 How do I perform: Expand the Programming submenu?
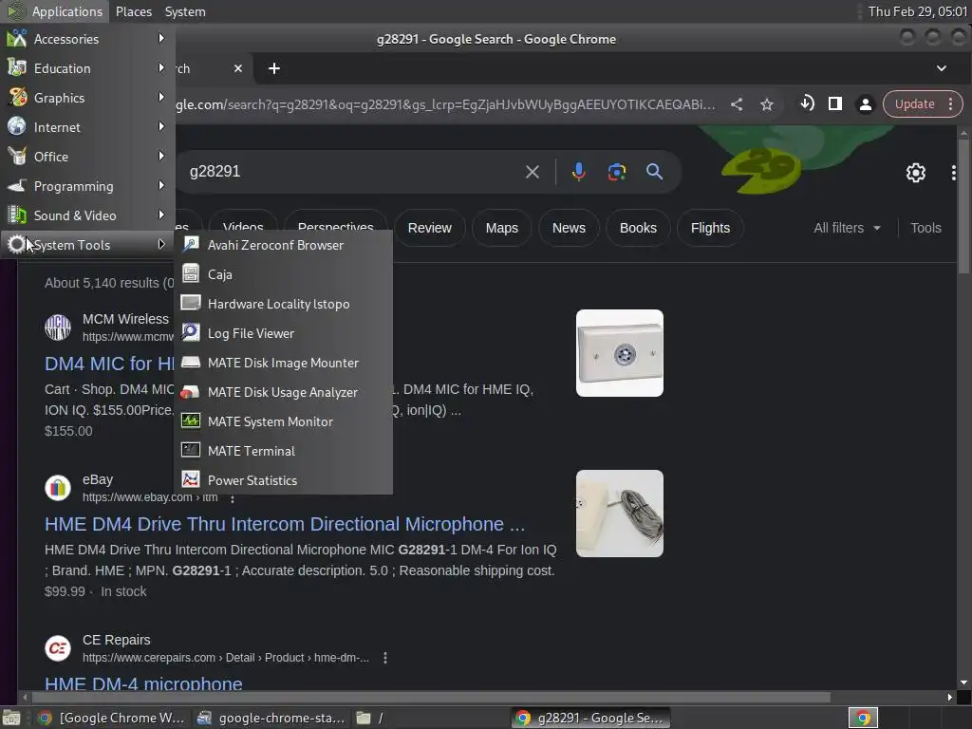pyautogui.click(x=87, y=186)
